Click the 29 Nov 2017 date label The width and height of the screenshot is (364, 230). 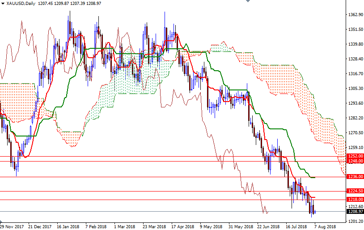coord(12,226)
